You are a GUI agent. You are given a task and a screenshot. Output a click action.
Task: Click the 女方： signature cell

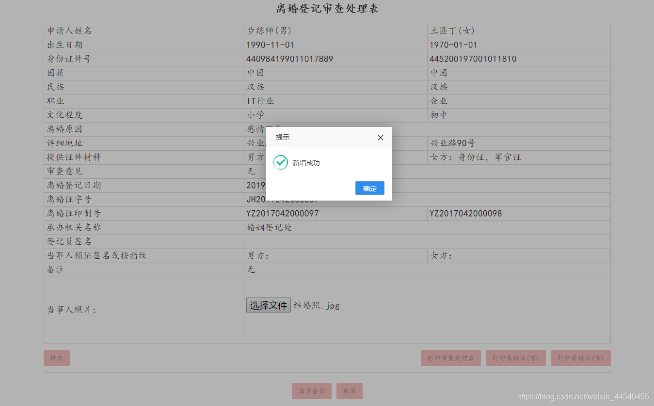pos(519,255)
